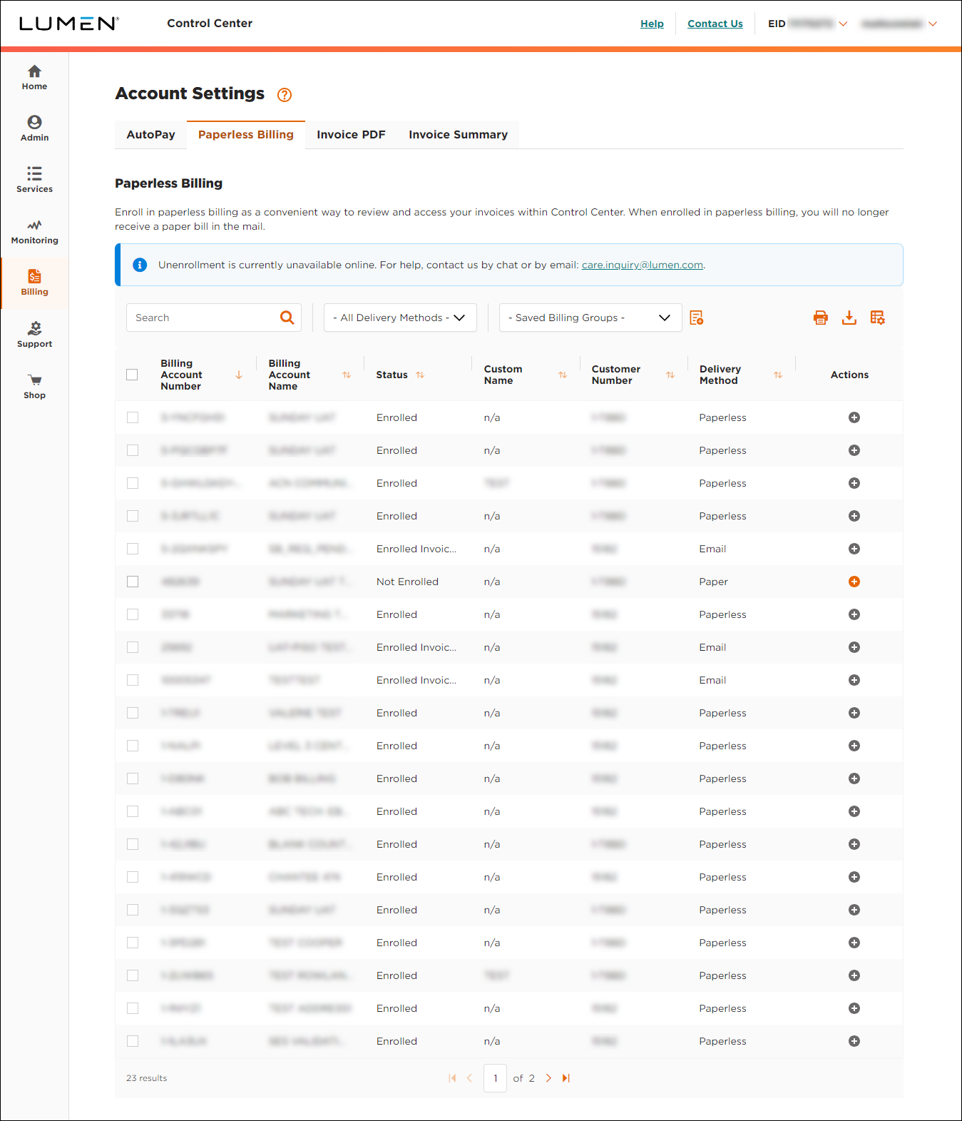Click the search magnifier icon

tap(287, 318)
